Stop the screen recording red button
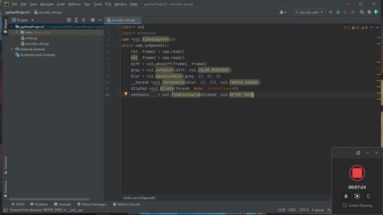Viewport: 383px width, 215px height. click(357, 173)
